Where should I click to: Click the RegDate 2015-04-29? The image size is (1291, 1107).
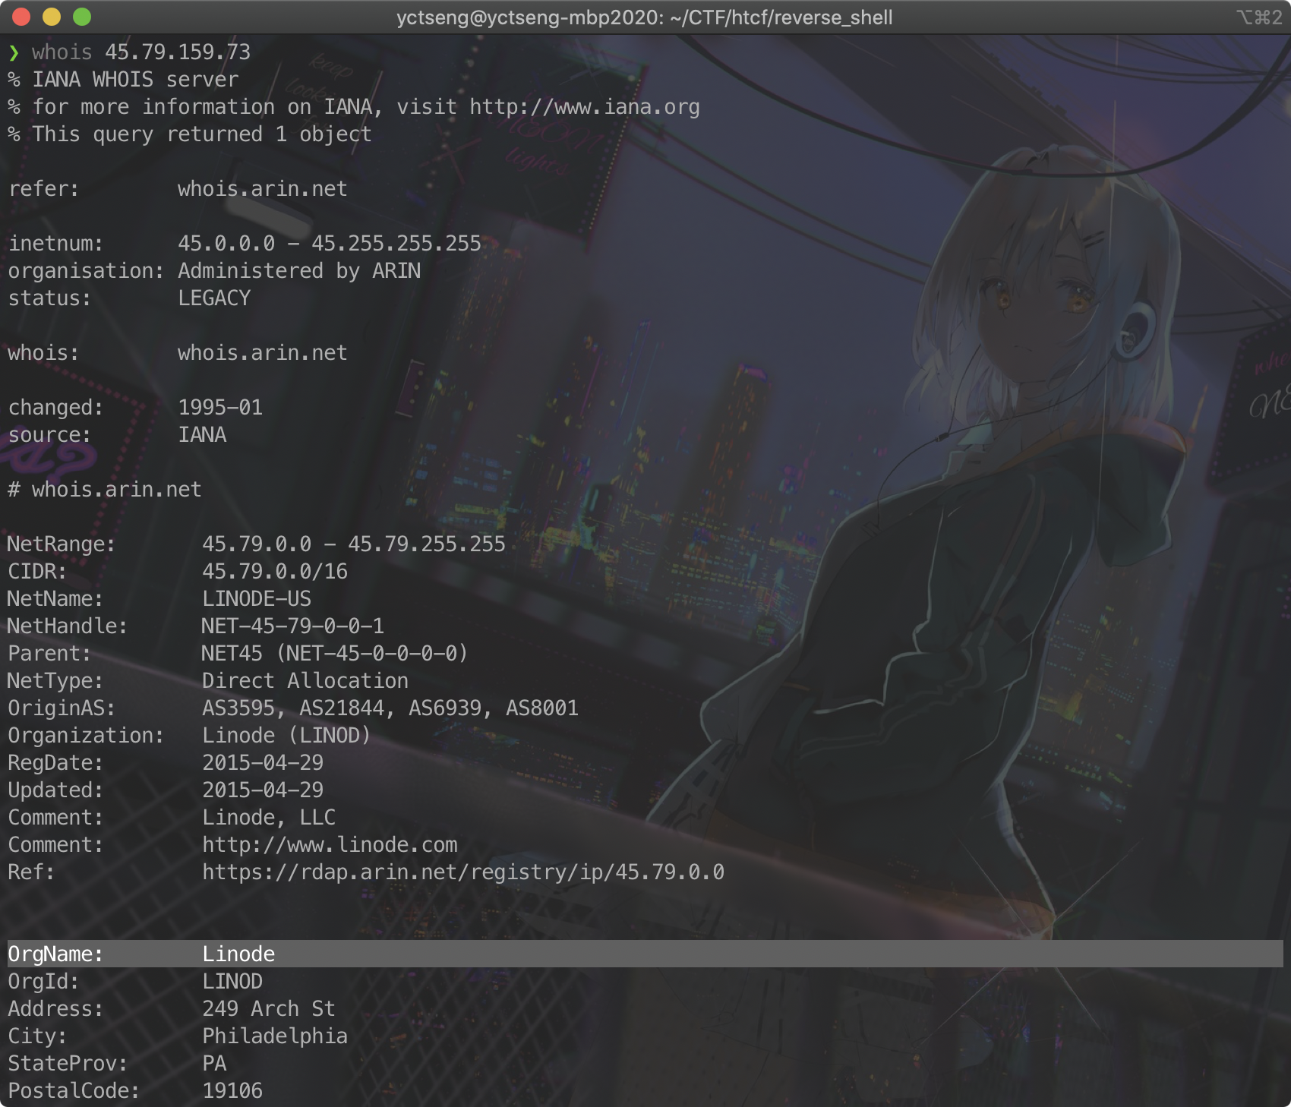[263, 763]
